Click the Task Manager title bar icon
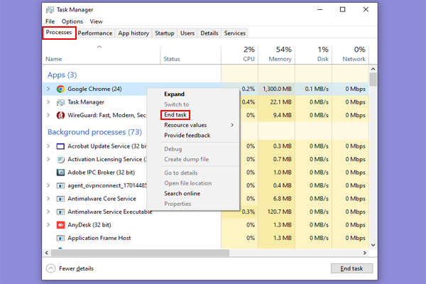This screenshot has height=284, width=426. 50,10
